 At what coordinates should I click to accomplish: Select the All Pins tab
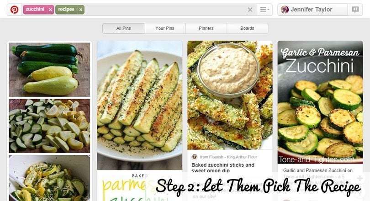(123, 28)
